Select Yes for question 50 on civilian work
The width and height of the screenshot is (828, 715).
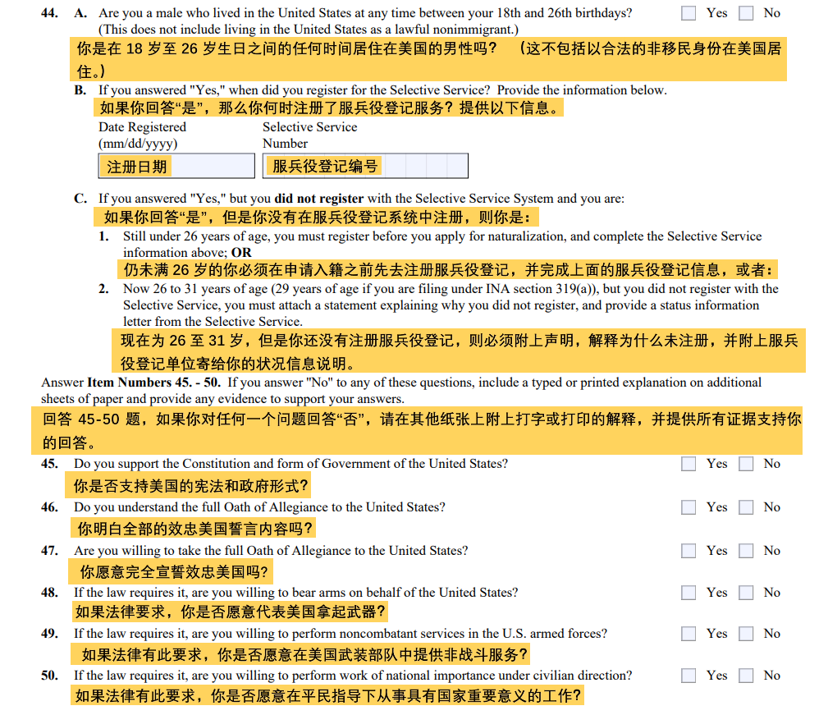[x=689, y=676]
